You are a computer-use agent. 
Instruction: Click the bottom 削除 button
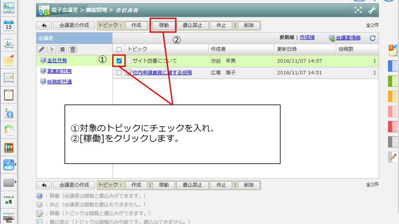(x=249, y=185)
